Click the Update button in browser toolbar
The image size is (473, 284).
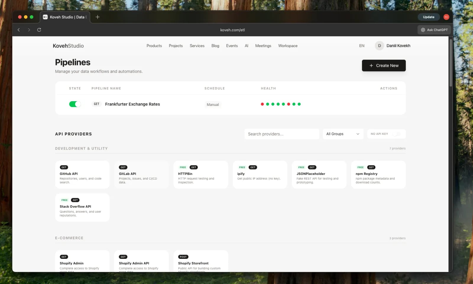coord(428,17)
